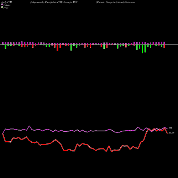Select the 'Volume' legend label

click(x=7, y=5)
